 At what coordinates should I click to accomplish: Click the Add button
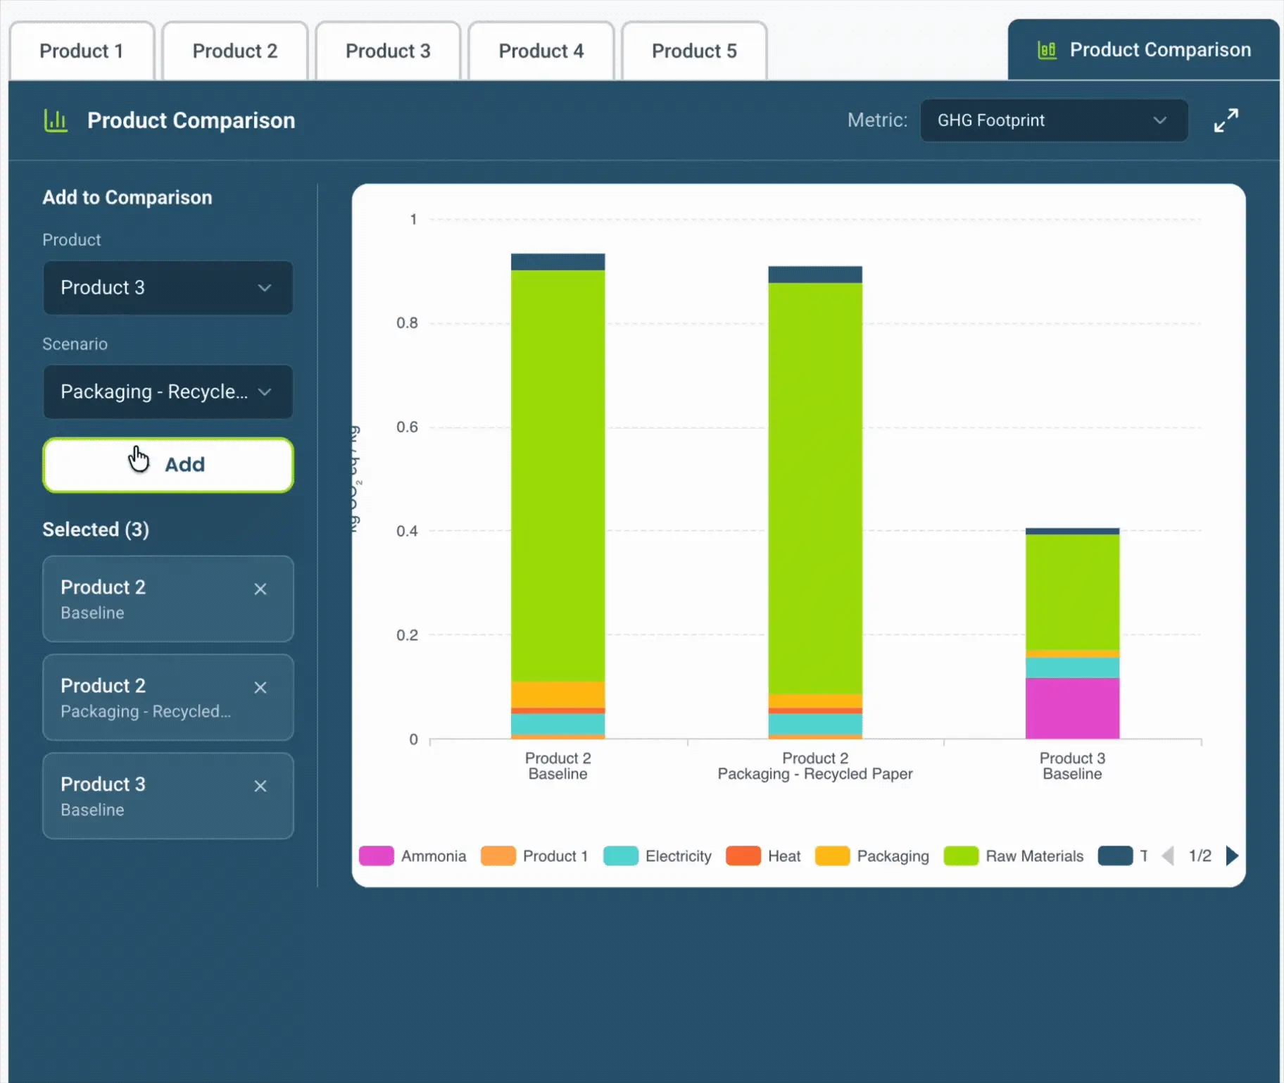[168, 465]
